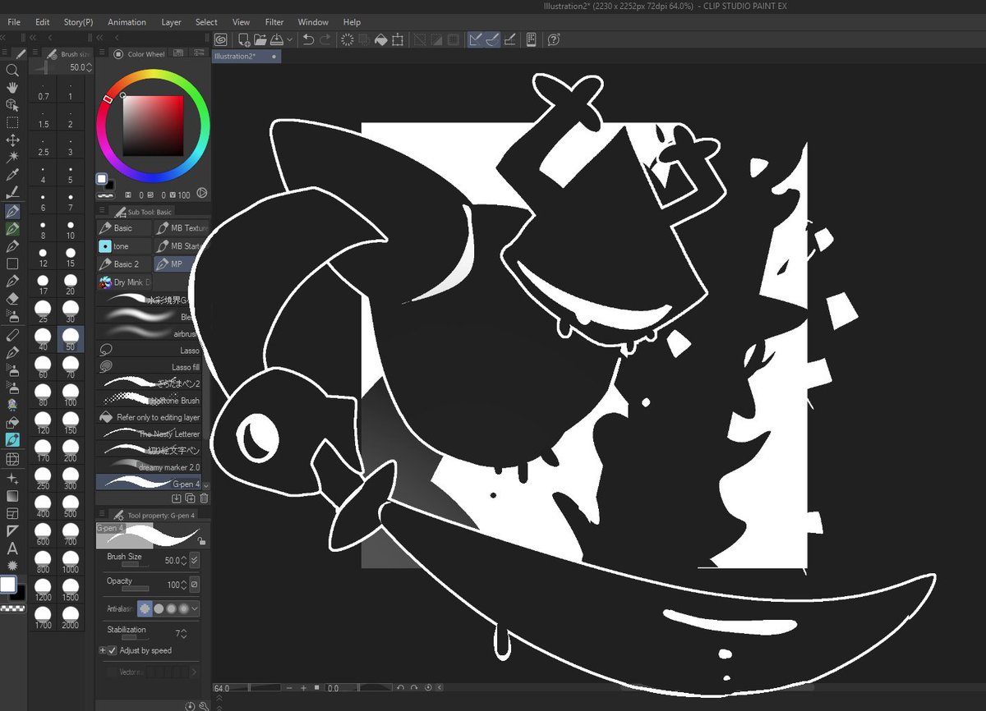Select the Zoom magnifier tool
986x711 pixels.
12,70
